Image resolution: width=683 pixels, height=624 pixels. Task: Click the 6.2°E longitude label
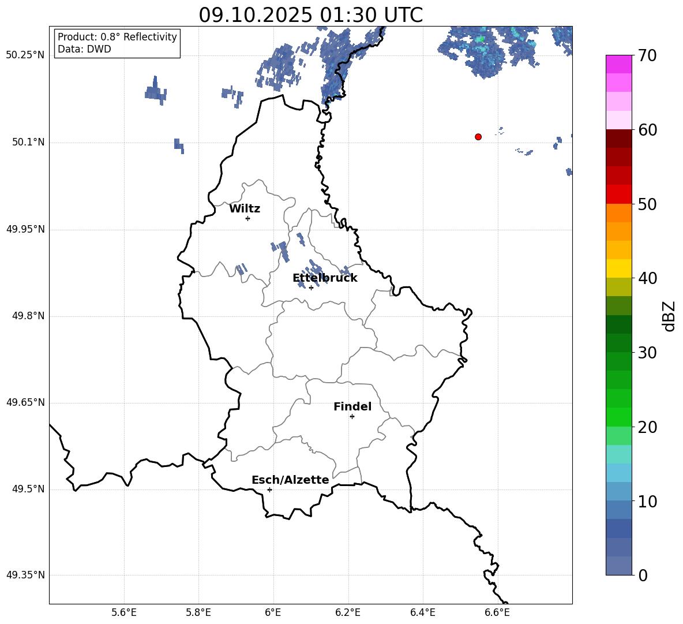point(348,612)
